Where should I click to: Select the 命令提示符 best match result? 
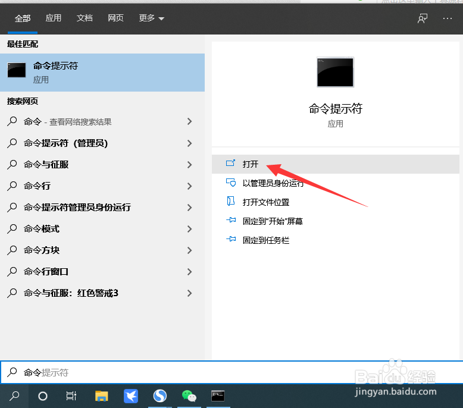pyautogui.click(x=102, y=73)
